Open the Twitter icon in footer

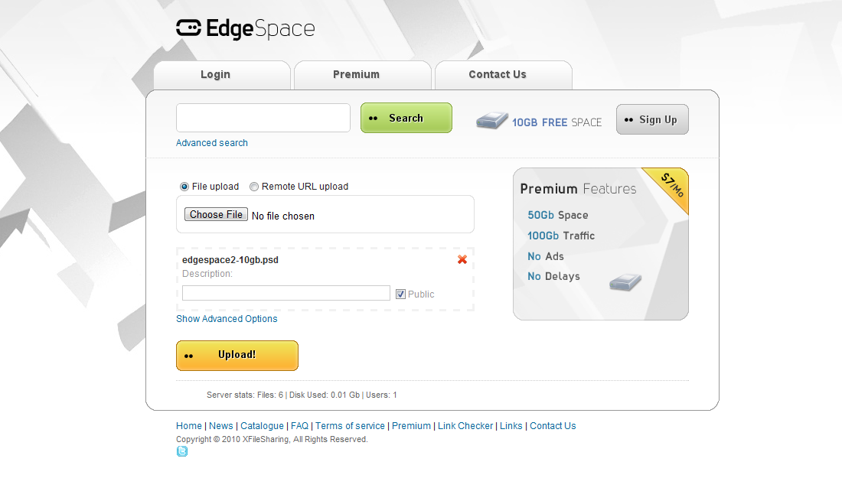(x=182, y=451)
